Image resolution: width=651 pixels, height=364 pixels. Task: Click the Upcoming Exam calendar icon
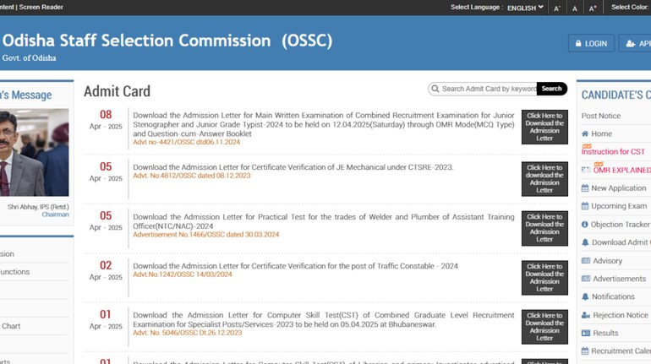point(585,206)
